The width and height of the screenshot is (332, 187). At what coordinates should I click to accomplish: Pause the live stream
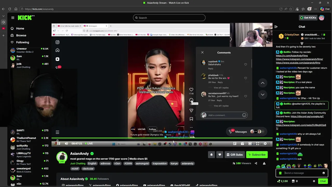click(59, 143)
